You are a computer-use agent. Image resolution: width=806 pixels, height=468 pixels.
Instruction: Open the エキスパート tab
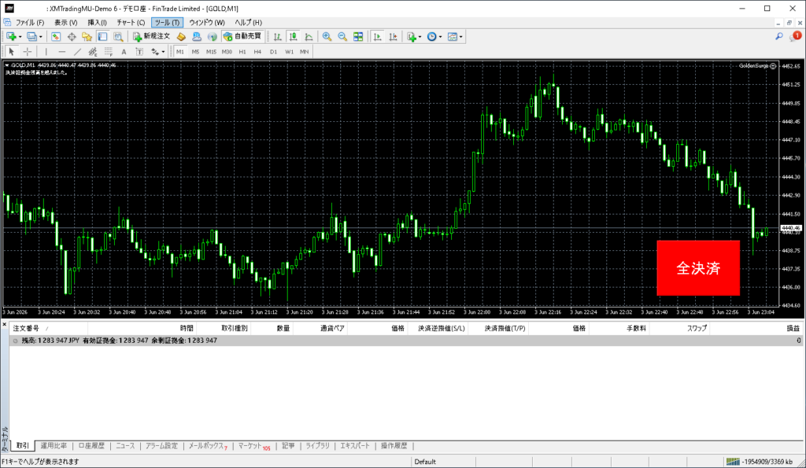pyautogui.click(x=355, y=446)
